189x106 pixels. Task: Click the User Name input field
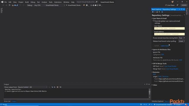(x=169, y=29)
